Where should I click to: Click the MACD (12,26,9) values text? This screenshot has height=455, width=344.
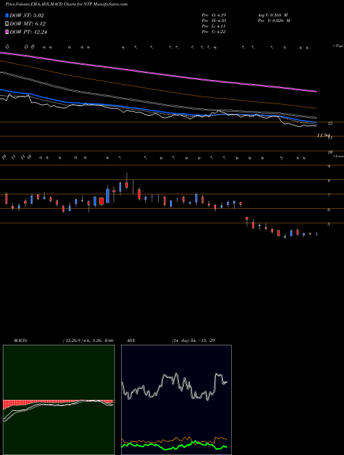coord(88,341)
